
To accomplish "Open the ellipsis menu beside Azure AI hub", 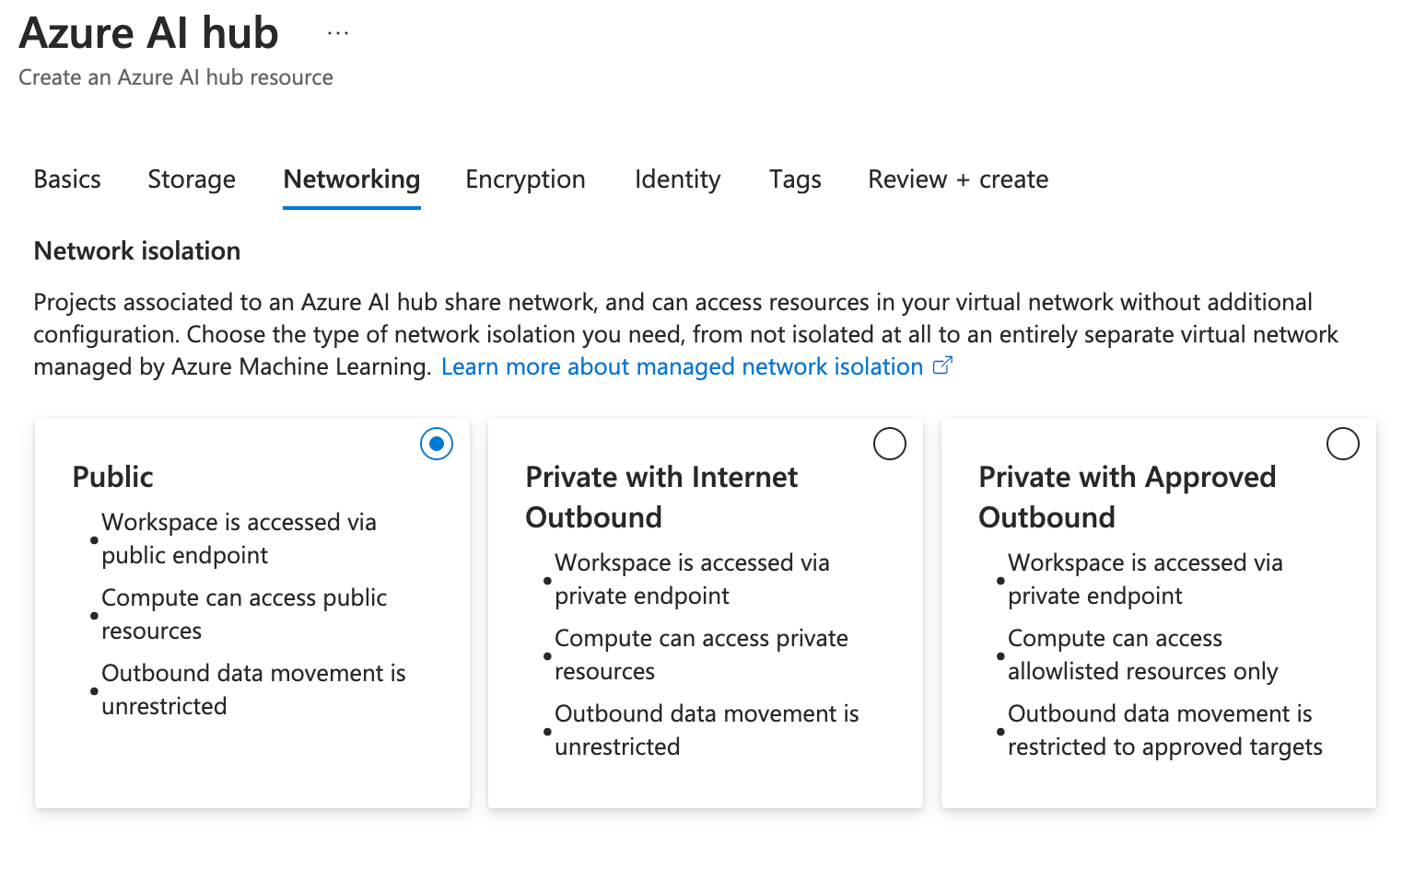I will (x=338, y=33).
